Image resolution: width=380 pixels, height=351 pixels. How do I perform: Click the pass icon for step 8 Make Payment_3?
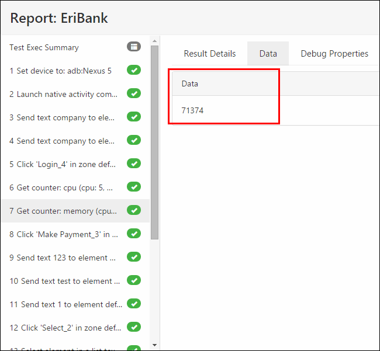click(134, 234)
